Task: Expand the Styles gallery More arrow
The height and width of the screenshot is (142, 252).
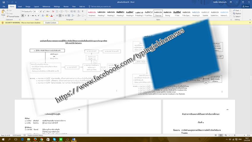Action: pyautogui.click(x=230, y=16)
